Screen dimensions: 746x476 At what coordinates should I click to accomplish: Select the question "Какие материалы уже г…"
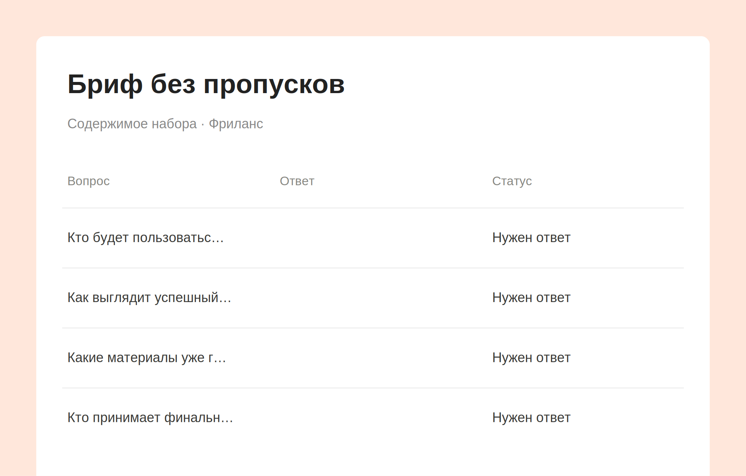tap(147, 358)
